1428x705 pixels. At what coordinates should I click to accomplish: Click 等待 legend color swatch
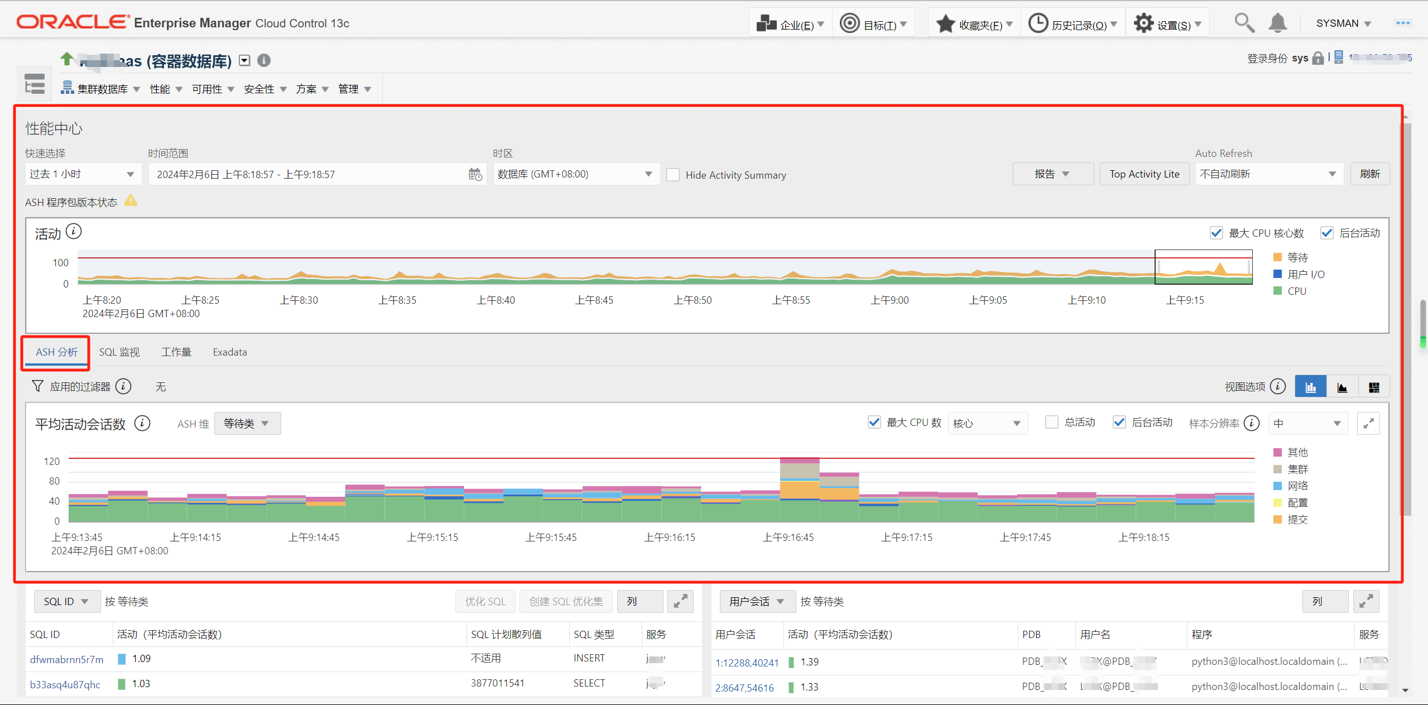click(1277, 257)
